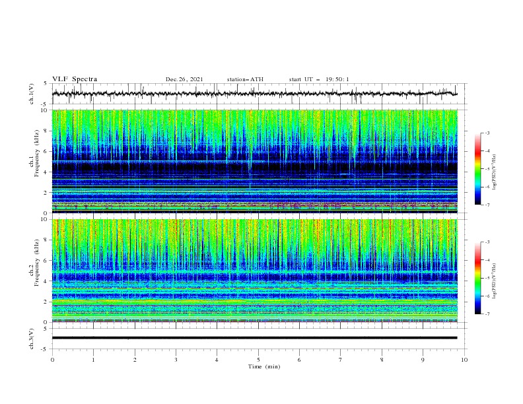Click the "8" minute tick label on the time axis
Screen dimensions: 523x404
click(382, 360)
